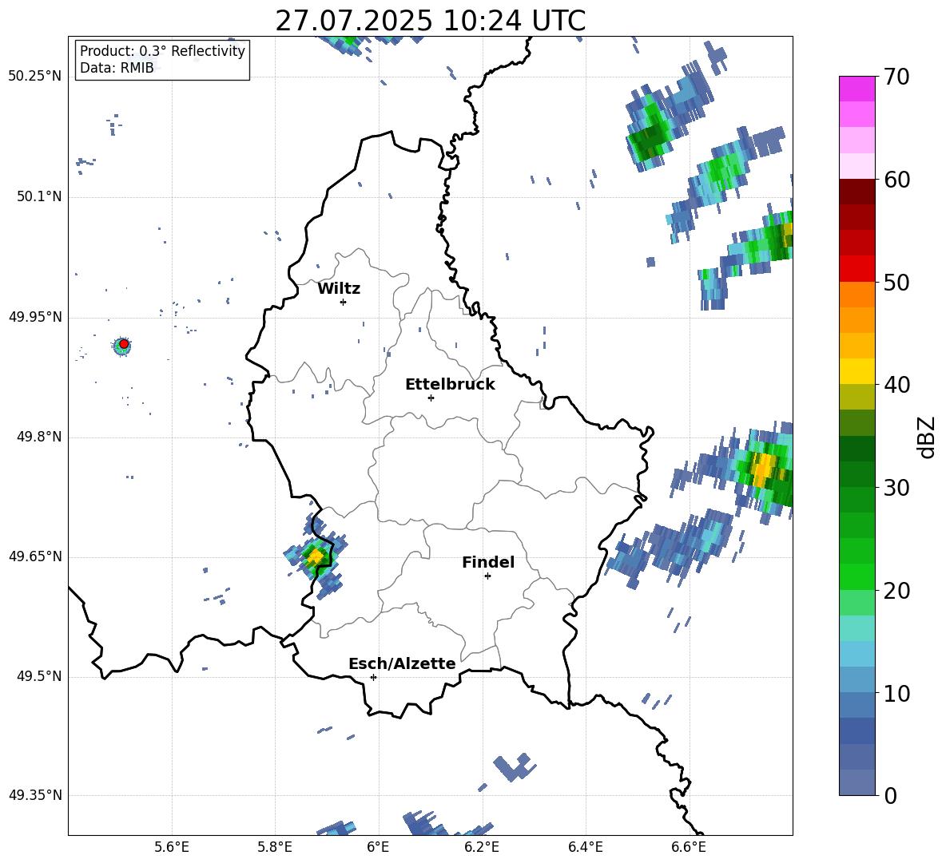Click the colorbar tick label 30
The height and width of the screenshot is (863, 946).
click(896, 488)
